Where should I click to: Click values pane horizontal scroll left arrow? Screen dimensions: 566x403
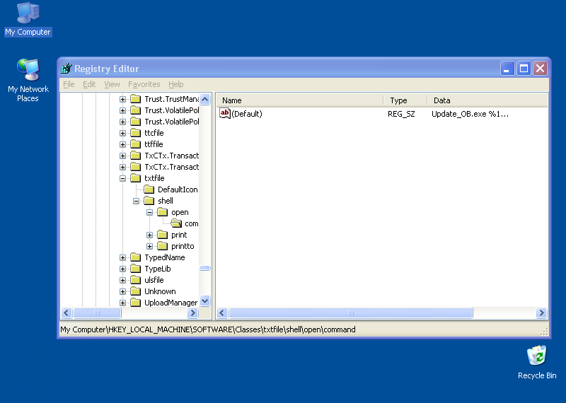(222, 313)
